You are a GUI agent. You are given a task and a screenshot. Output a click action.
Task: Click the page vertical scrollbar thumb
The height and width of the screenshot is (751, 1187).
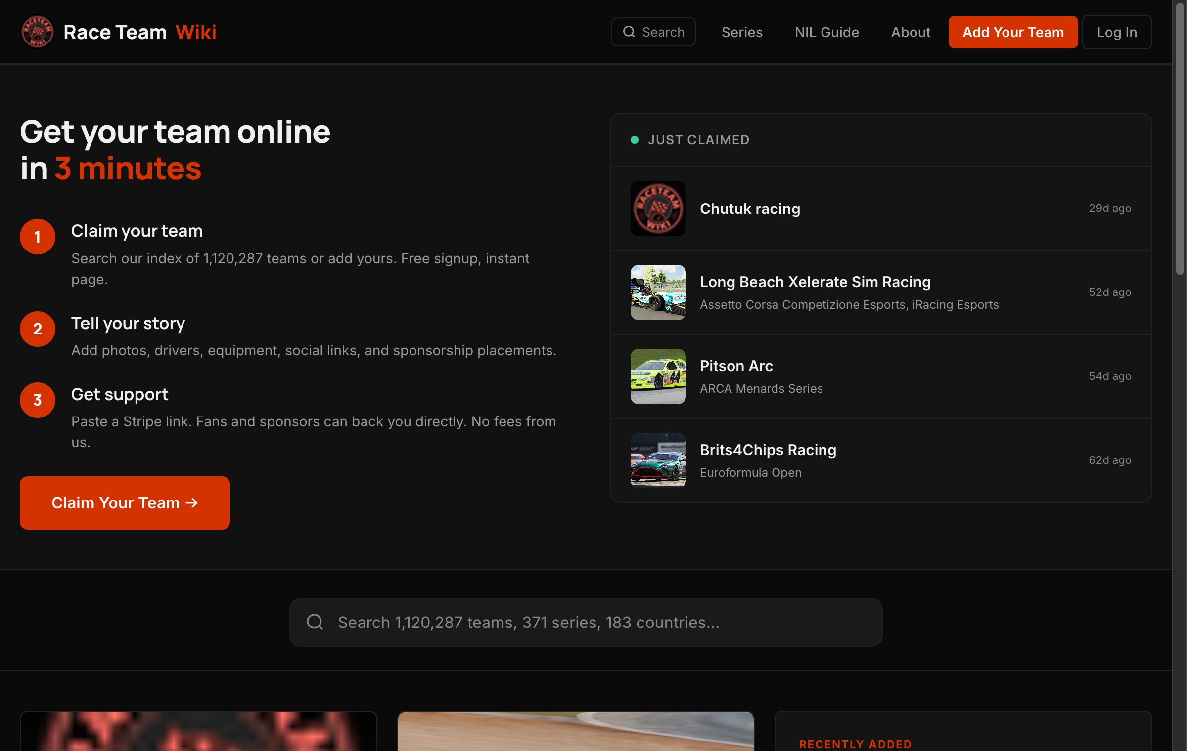(x=1180, y=138)
